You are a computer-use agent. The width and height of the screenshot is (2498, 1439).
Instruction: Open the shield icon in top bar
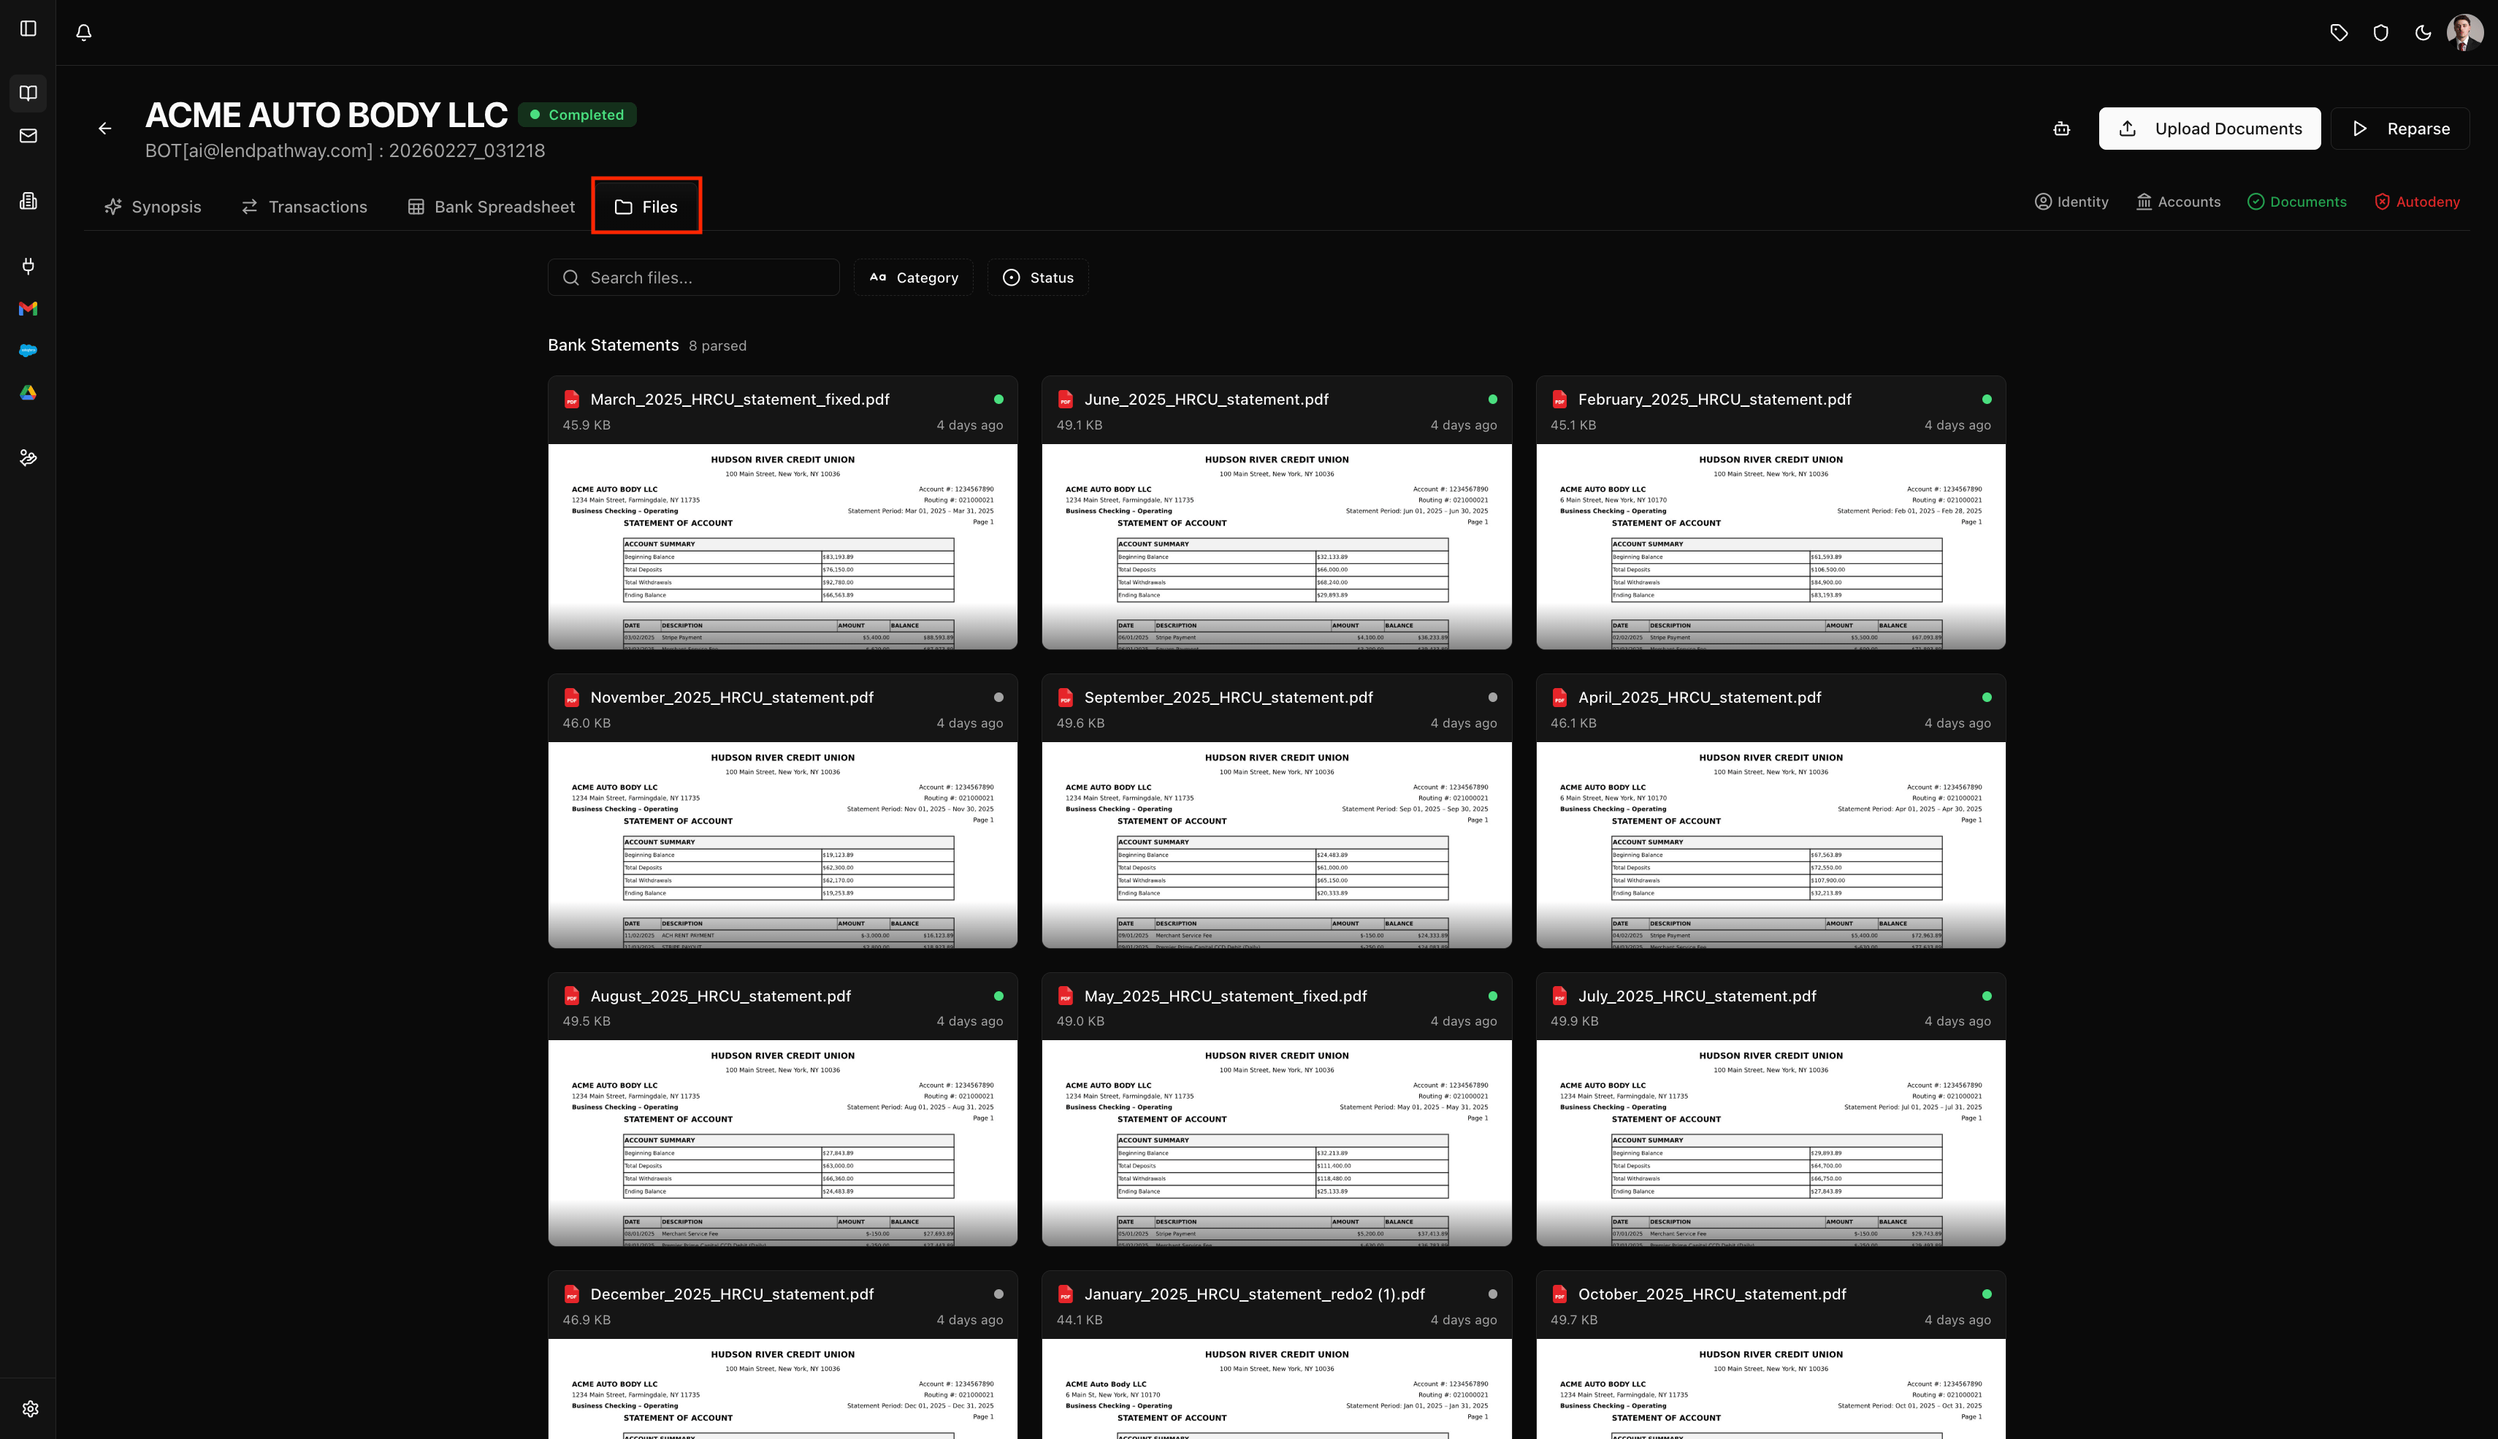tap(2381, 33)
